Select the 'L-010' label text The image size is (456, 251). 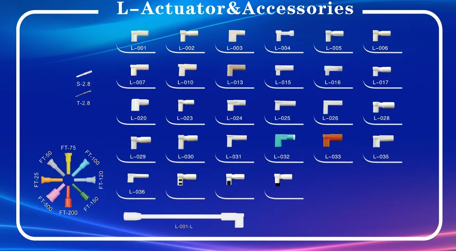point(186,82)
